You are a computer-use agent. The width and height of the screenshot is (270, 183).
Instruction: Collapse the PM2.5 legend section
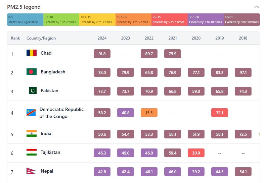tap(257, 7)
